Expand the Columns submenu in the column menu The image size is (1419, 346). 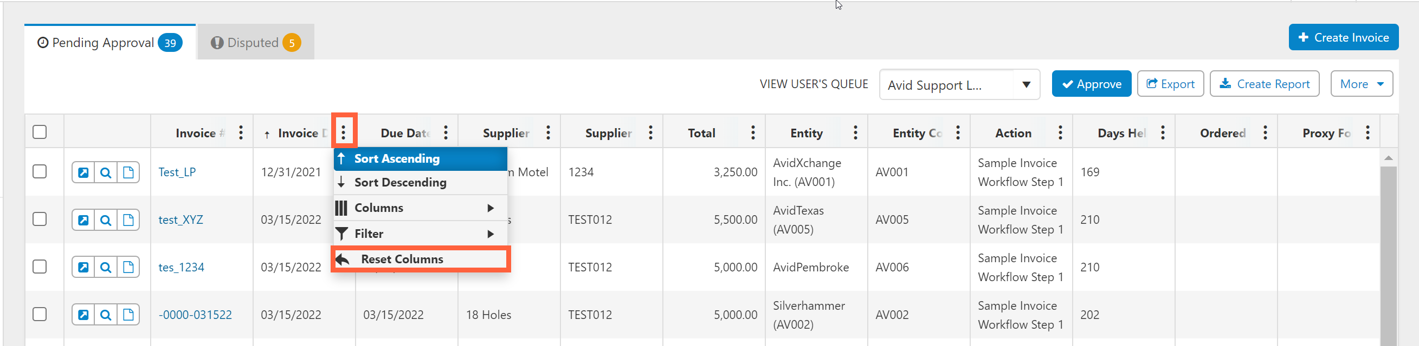click(x=420, y=208)
